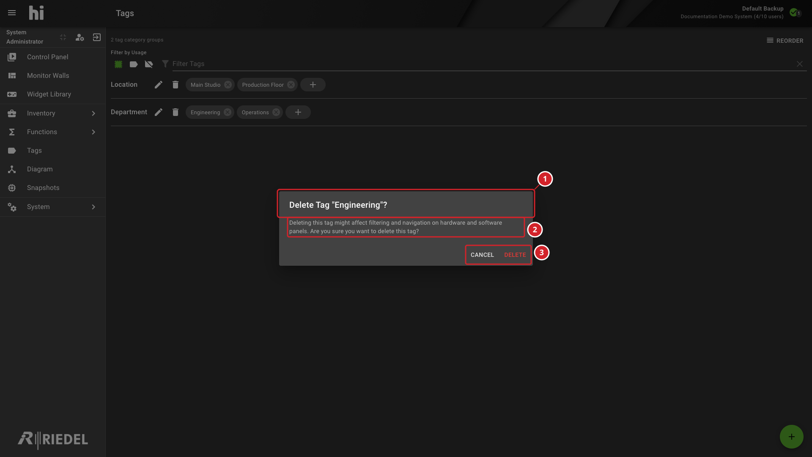Add a new tag to Department

click(x=298, y=112)
